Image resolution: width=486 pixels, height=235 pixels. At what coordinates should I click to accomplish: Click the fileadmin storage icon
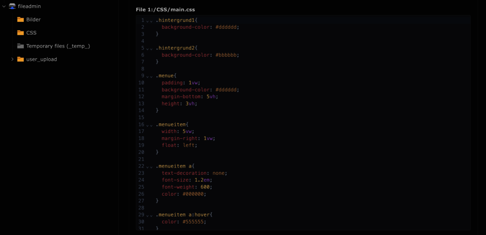pyautogui.click(x=12, y=6)
